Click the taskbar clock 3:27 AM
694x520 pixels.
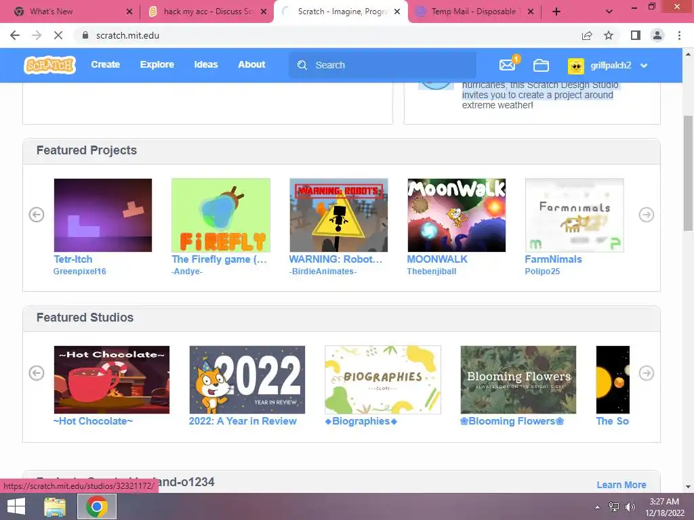point(664,502)
